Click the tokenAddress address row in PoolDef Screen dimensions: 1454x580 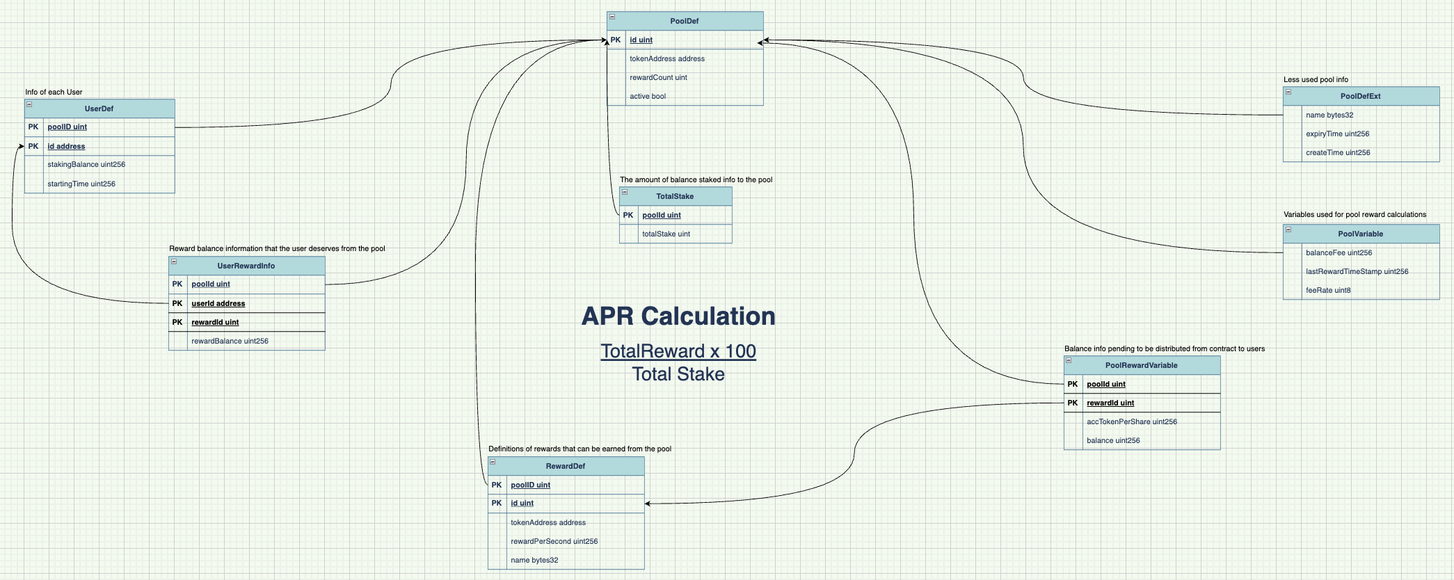point(667,59)
